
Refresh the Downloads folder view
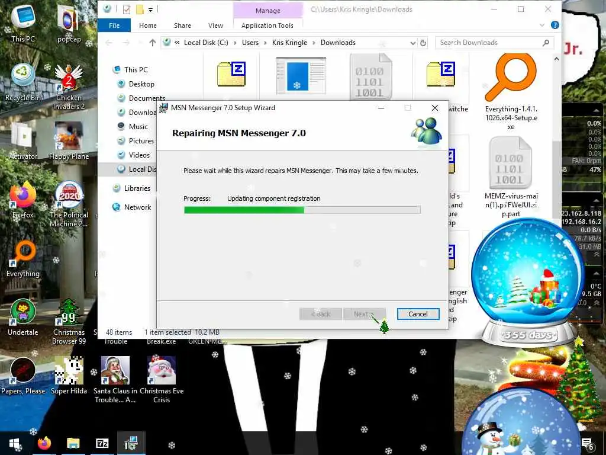point(423,43)
